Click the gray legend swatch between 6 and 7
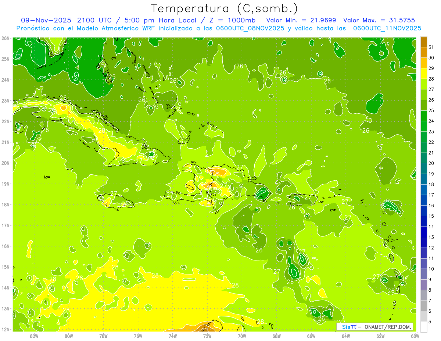Image resolution: width=441 pixels, height=341 pixels. point(424,306)
